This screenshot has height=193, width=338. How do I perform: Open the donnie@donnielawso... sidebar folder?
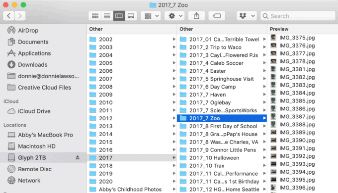(43, 76)
